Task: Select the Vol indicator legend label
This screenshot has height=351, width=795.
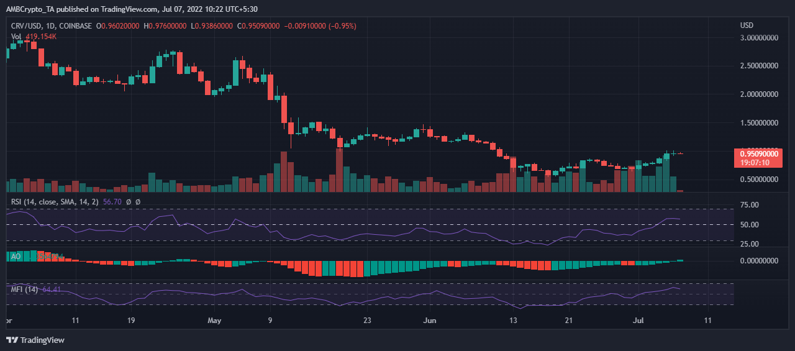Action: [17, 37]
